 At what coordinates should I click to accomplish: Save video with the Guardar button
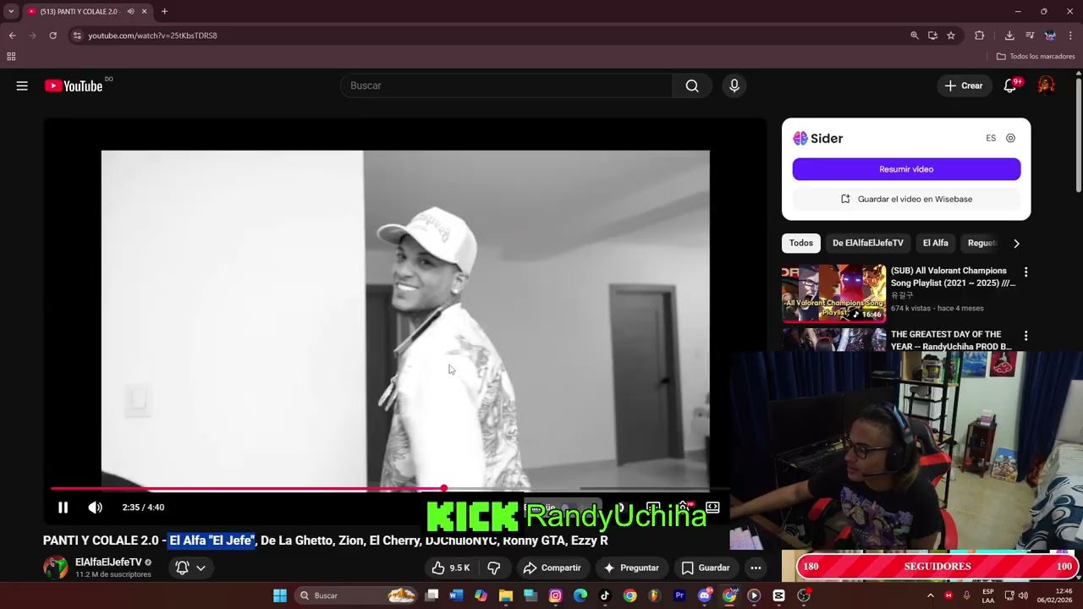706,568
